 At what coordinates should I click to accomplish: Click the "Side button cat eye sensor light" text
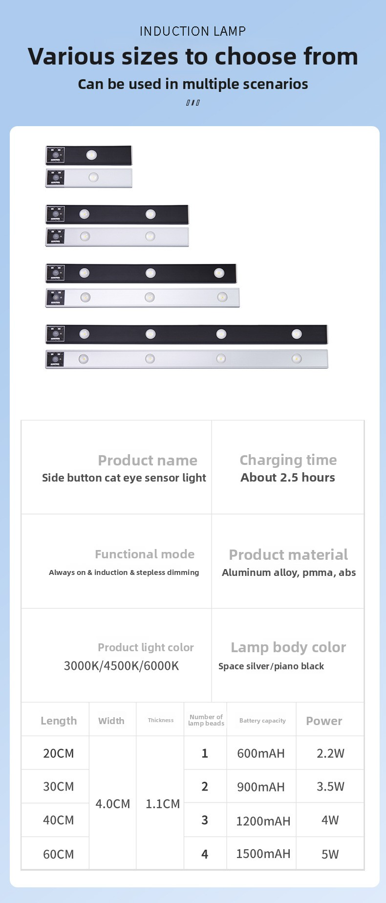[x=124, y=478]
